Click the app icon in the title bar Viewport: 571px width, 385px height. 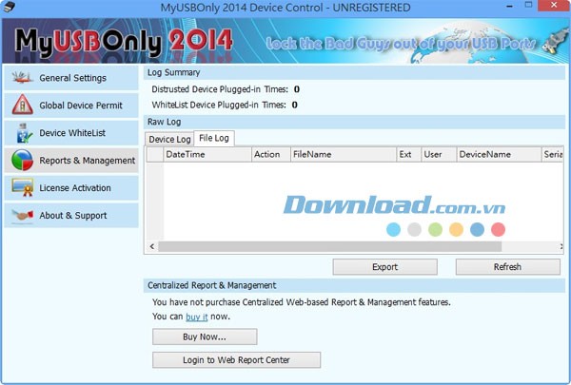click(10, 9)
